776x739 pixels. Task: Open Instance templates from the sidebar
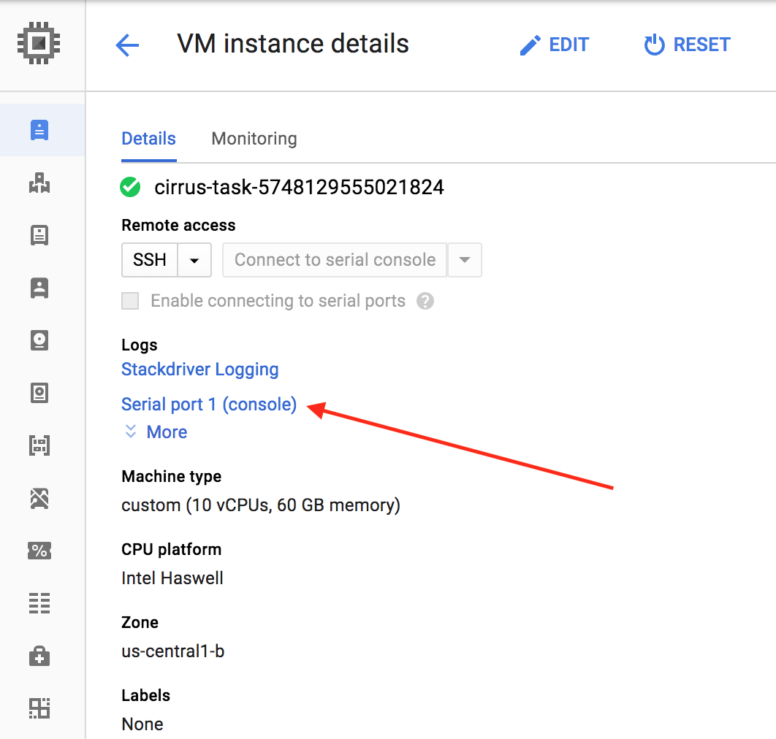click(x=39, y=235)
